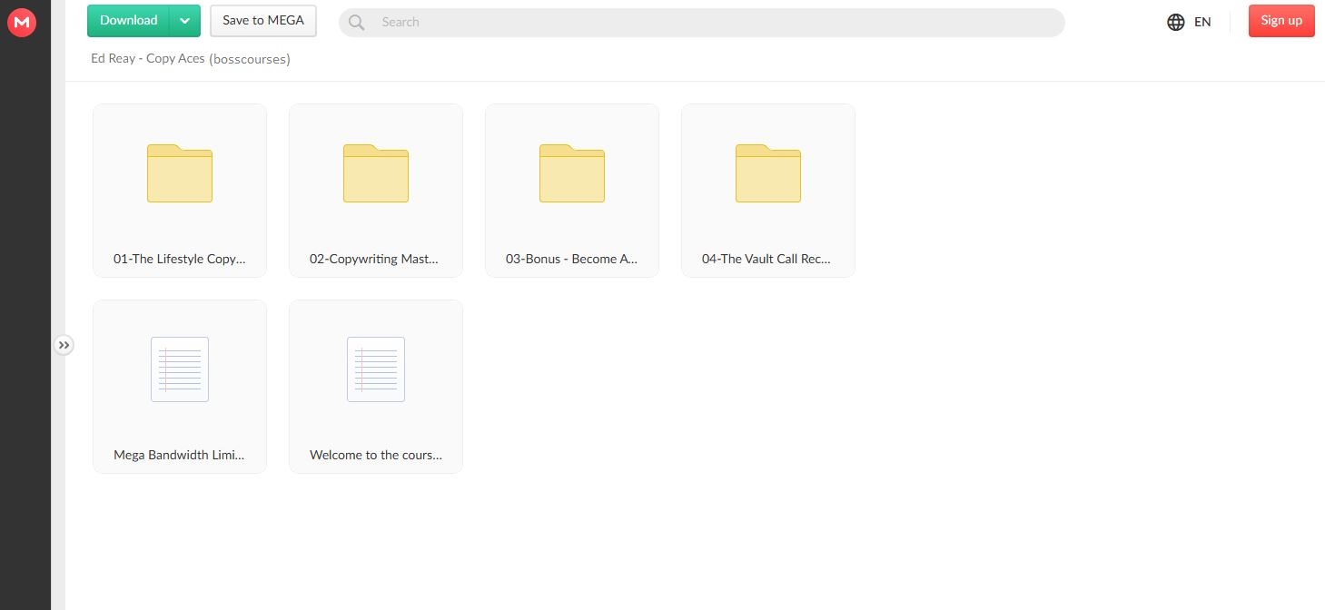Screen dimensions: 1325x610
Task: Open the 04-The Vault Call Rec folder icon
Action: [x=768, y=173]
